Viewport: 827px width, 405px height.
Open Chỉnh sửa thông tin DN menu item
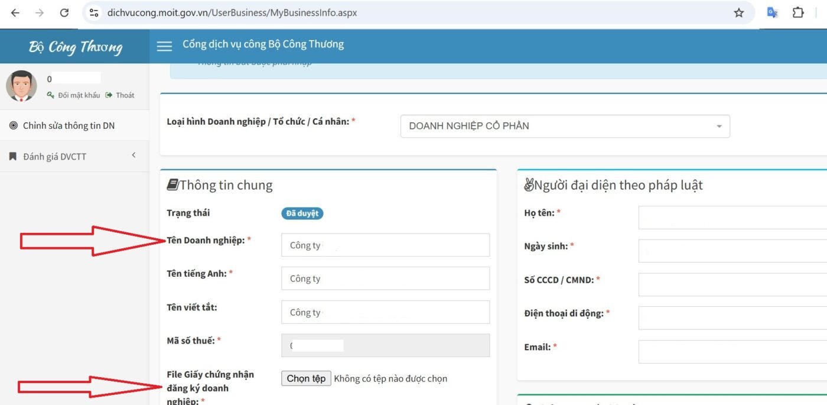click(74, 125)
